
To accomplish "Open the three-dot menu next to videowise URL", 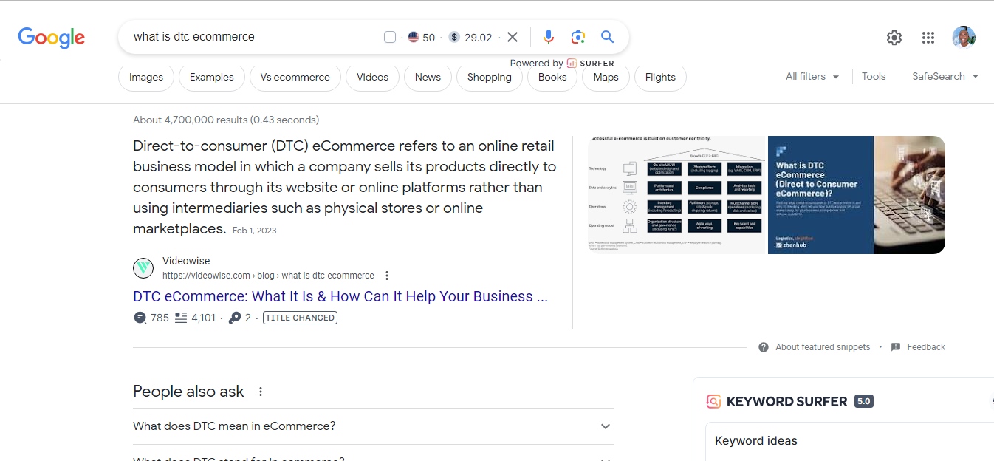I will (386, 276).
